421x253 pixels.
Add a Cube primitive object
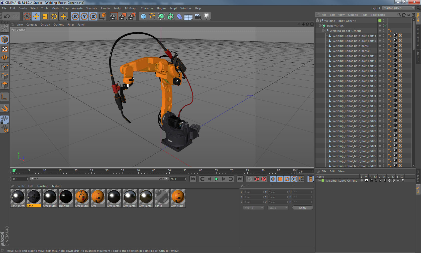[143, 17]
